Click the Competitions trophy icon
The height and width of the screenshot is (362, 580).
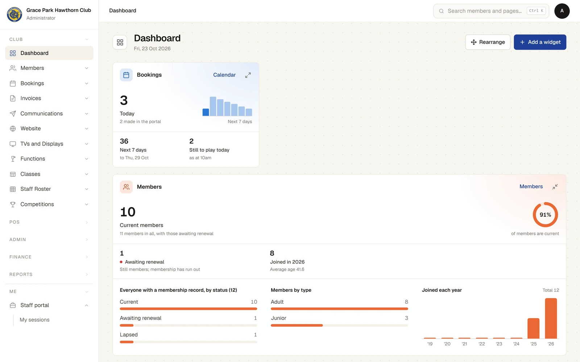click(13, 204)
